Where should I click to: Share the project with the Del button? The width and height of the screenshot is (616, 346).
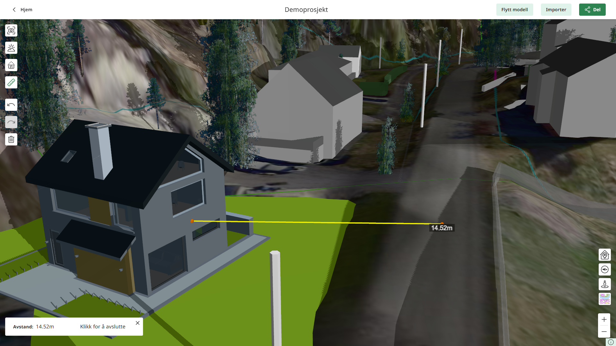(592, 10)
